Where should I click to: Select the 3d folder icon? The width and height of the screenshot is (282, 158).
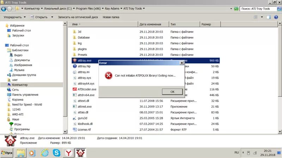75,32
